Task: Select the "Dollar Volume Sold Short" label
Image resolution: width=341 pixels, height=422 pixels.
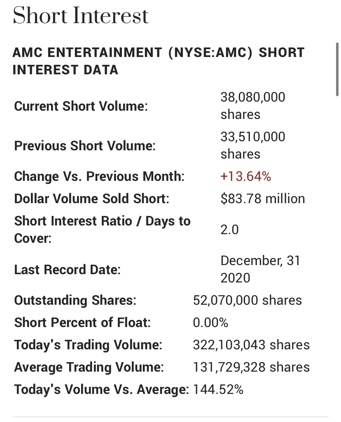Action: tap(92, 199)
